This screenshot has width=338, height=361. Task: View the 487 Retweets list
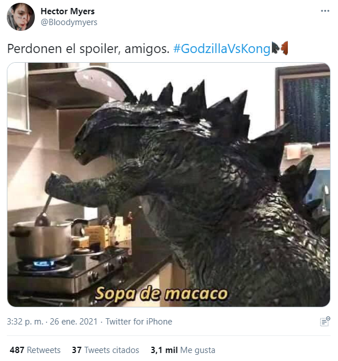[35, 350]
